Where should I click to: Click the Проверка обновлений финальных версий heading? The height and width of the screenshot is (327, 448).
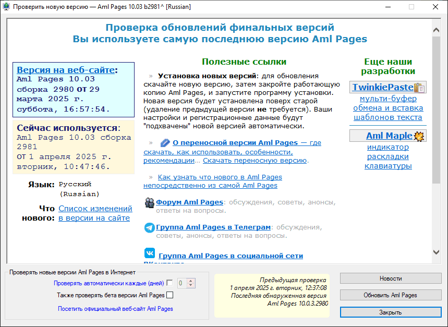pyautogui.click(x=220, y=28)
